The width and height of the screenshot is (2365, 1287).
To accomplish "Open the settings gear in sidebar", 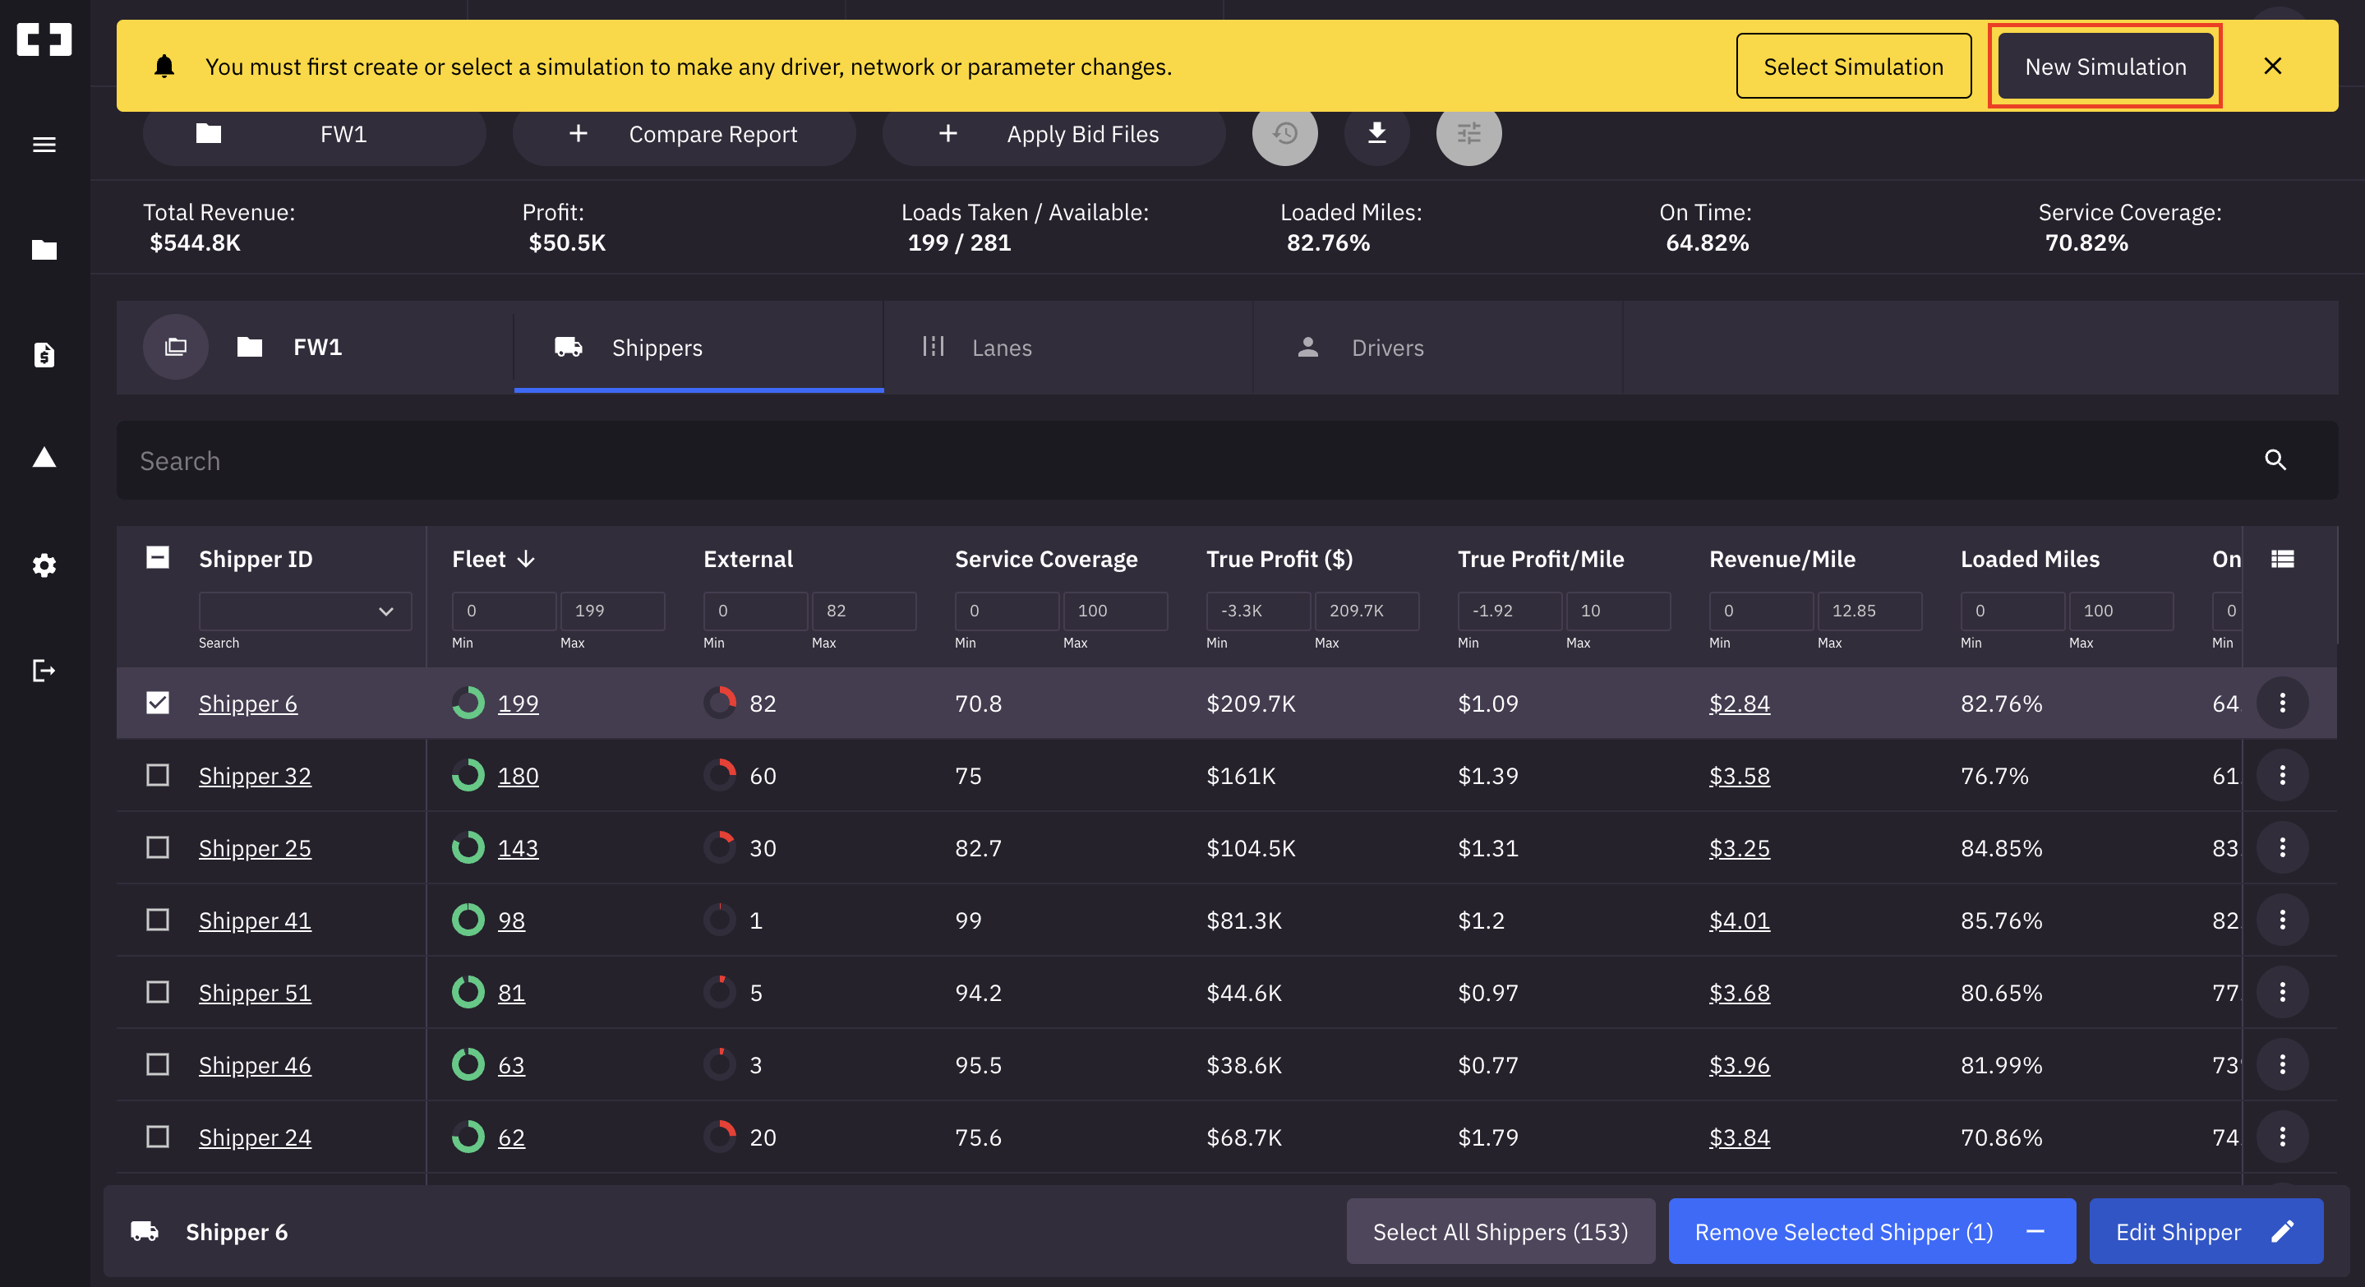I will (x=44, y=565).
